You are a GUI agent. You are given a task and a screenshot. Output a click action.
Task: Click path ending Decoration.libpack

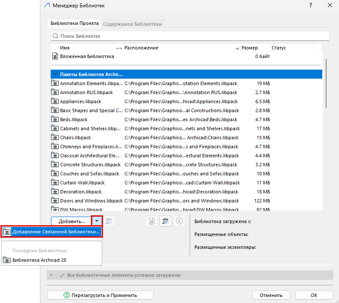pyautogui.click(x=181, y=192)
